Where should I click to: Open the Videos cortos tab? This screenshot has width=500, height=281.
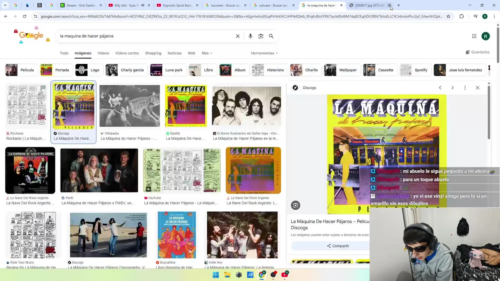tap(127, 53)
